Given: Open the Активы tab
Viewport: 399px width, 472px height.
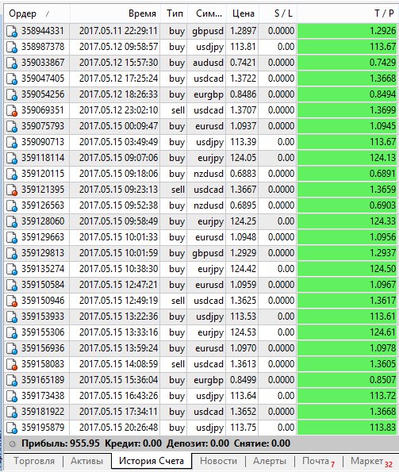Looking at the screenshot, I should click(x=87, y=461).
